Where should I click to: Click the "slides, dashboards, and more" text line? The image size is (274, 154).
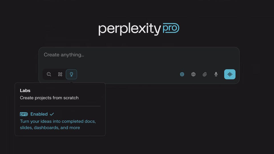[50, 128]
